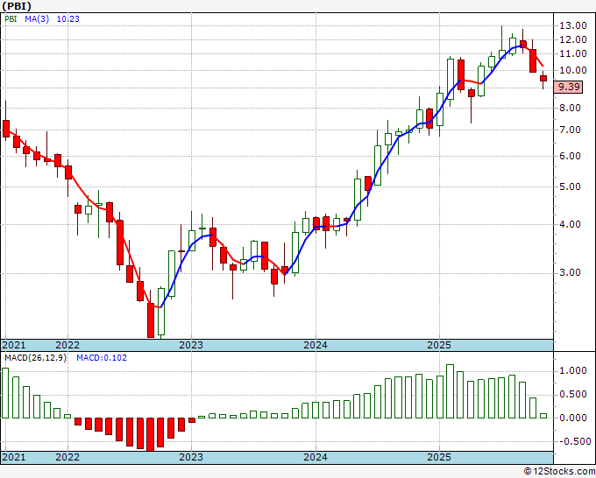Image resolution: width=596 pixels, height=478 pixels.
Task: Click the 2021 label on MACD panel axis
Action: pyautogui.click(x=14, y=457)
